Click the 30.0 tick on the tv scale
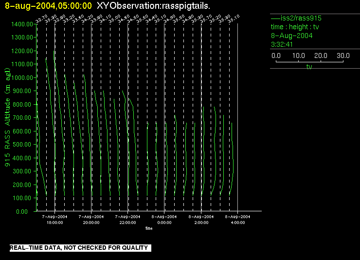The image size is (360, 260). click(x=343, y=56)
